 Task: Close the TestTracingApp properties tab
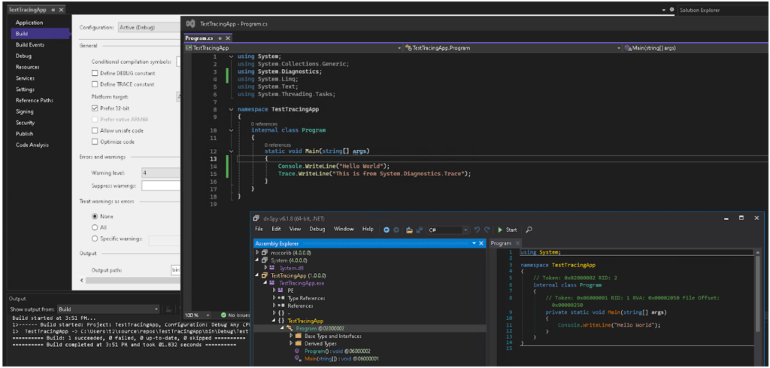(x=60, y=10)
